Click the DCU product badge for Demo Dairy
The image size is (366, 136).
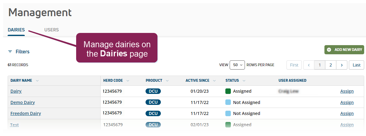pyautogui.click(x=153, y=102)
